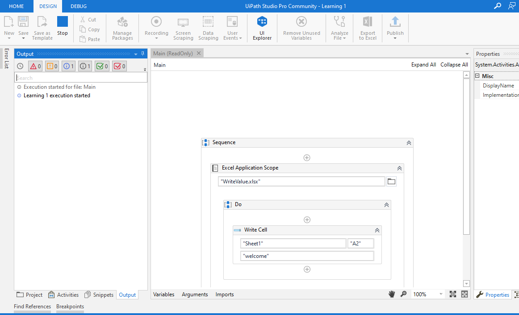Click the "A2" cell range field

pos(360,244)
